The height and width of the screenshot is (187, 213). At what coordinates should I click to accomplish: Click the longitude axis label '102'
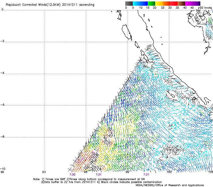(x=169, y=172)
